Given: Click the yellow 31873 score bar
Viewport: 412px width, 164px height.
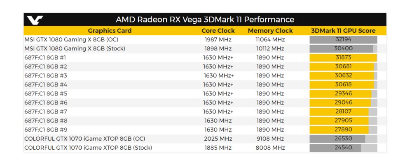Looking at the screenshot, I should pos(343,58).
